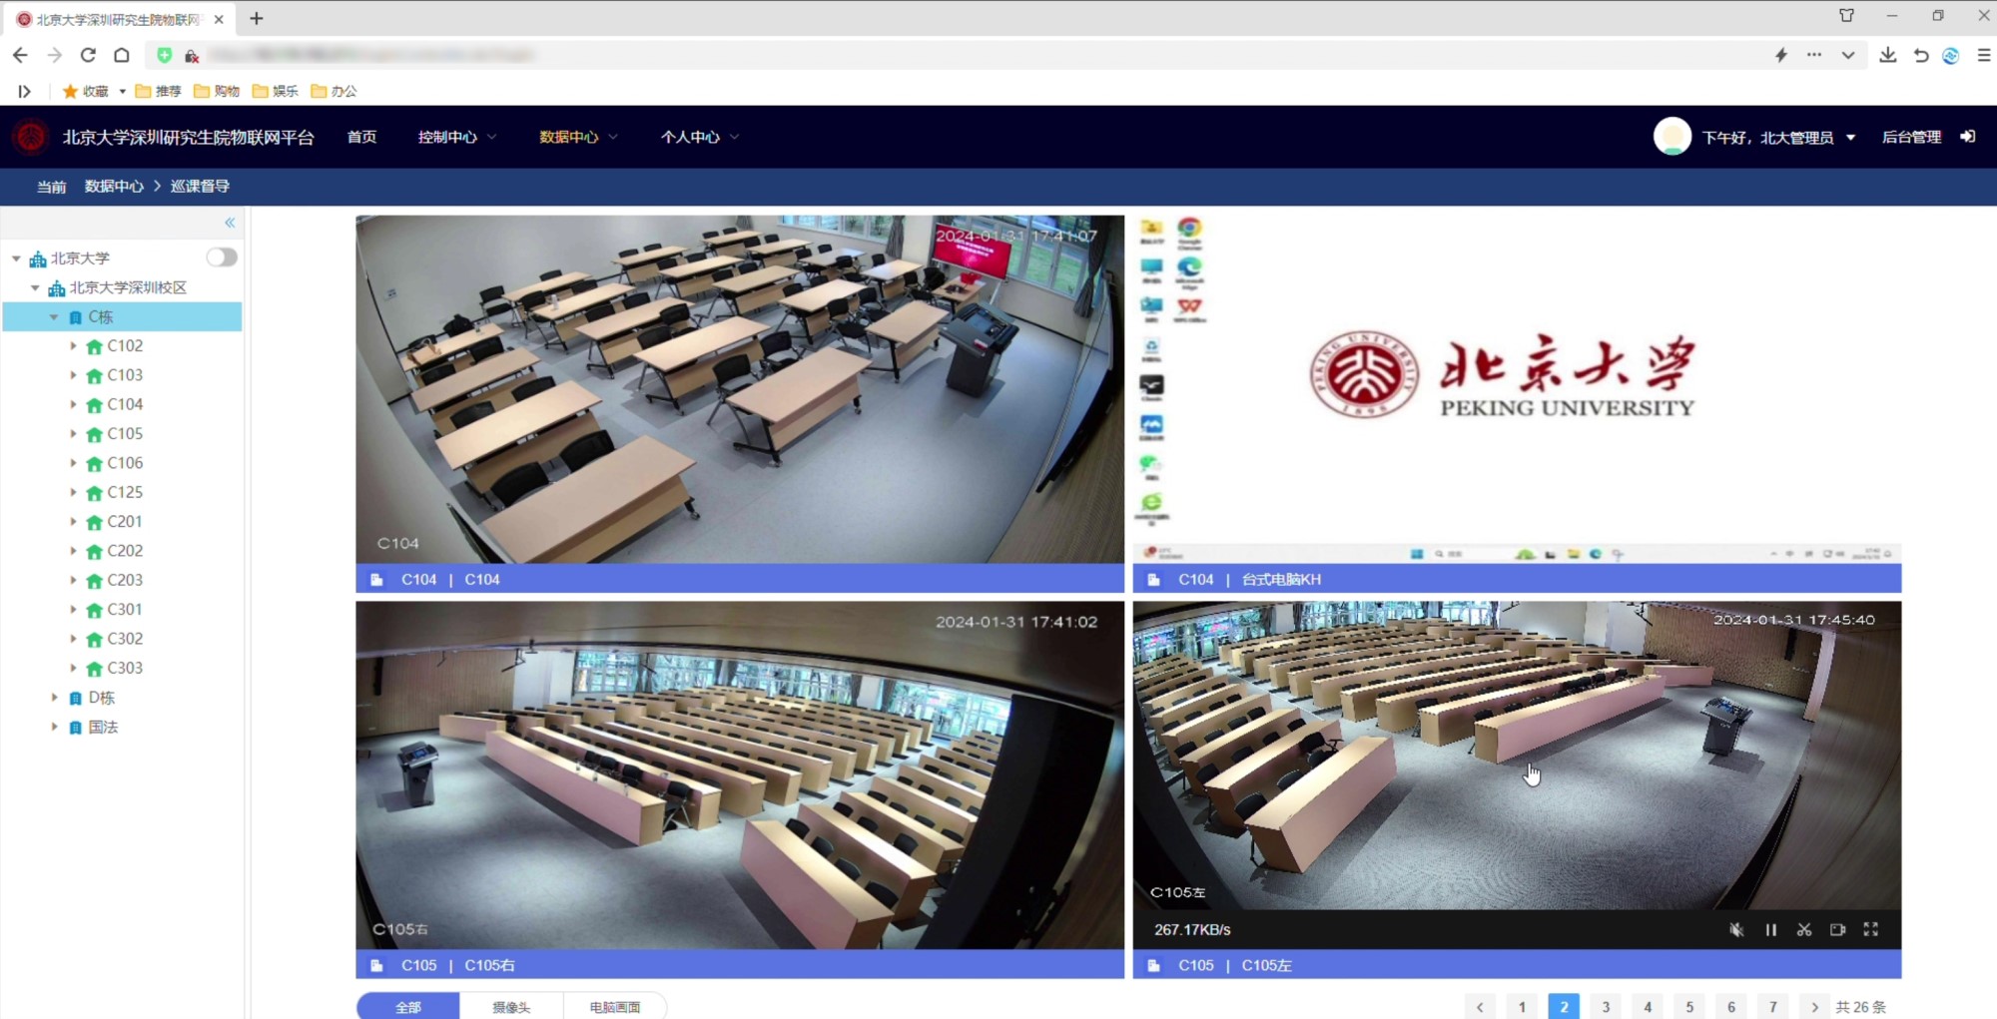1997x1019 pixels.
Task: Go to 首页 in the navigation bar
Action: coord(361,137)
